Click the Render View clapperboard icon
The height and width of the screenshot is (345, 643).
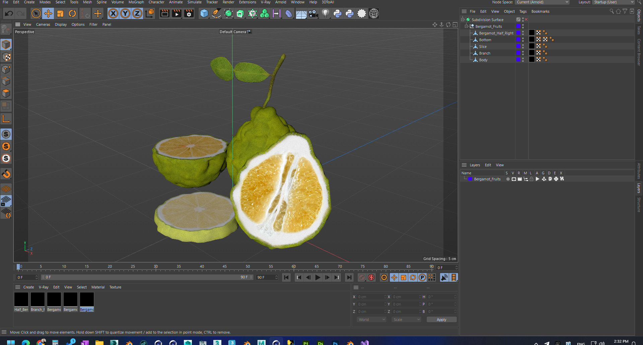click(164, 14)
